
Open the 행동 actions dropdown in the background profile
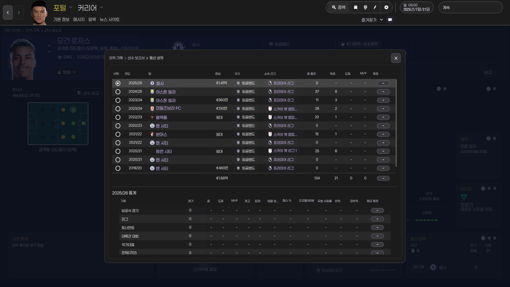[x=67, y=72]
